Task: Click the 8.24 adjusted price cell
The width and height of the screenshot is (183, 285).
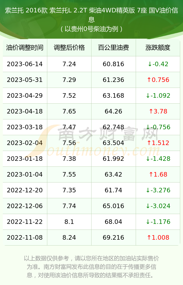Action: coord(69,238)
